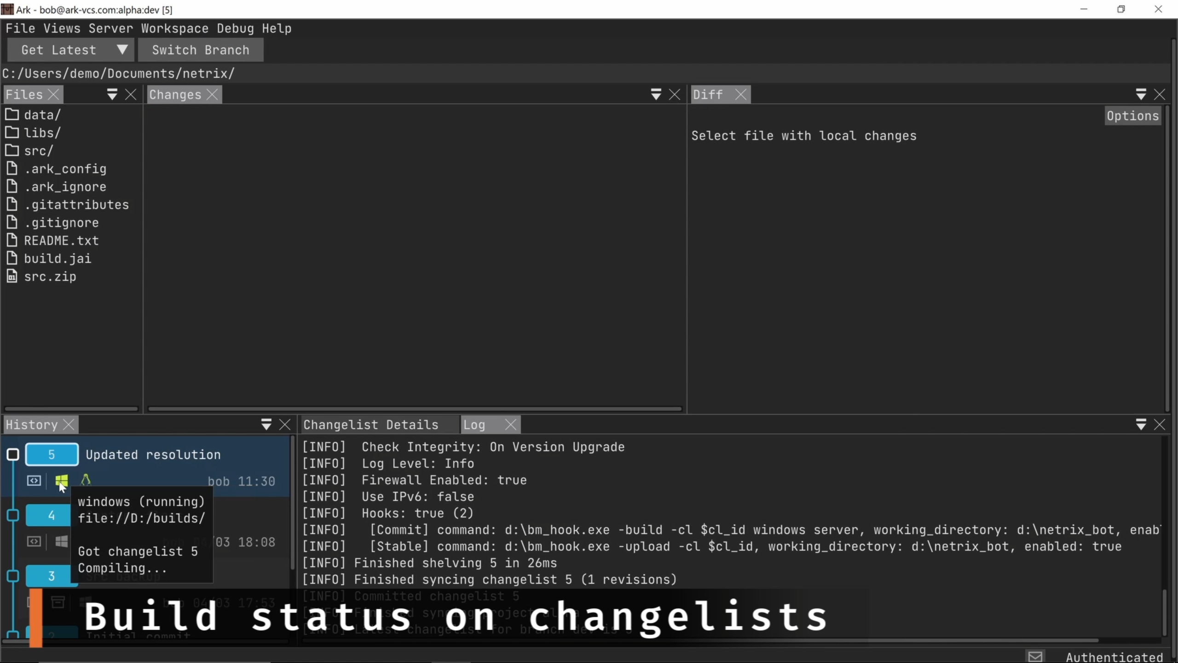
Task: Click the Switch Branch button
Action: (x=201, y=50)
